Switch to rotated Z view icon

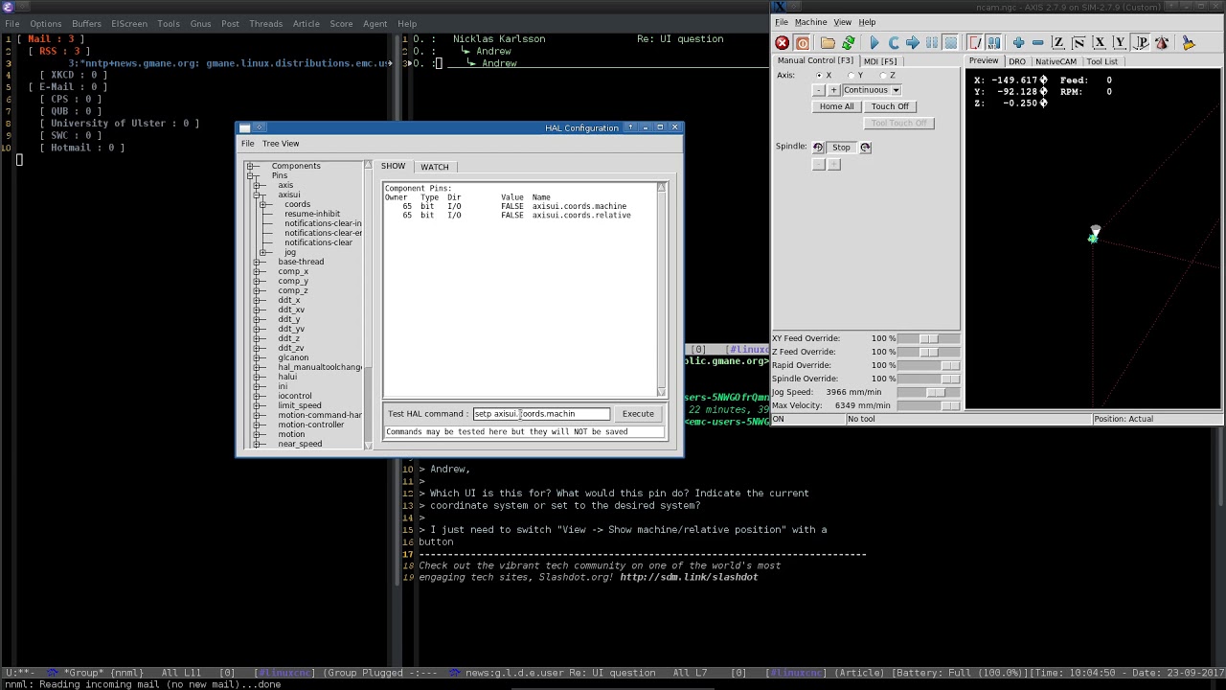[x=1078, y=43]
